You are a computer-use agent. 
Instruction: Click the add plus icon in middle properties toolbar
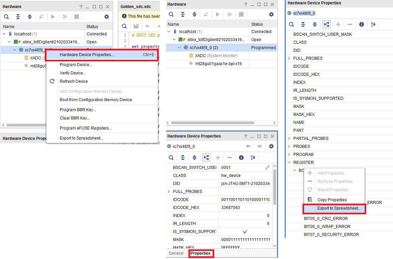pos(218,158)
